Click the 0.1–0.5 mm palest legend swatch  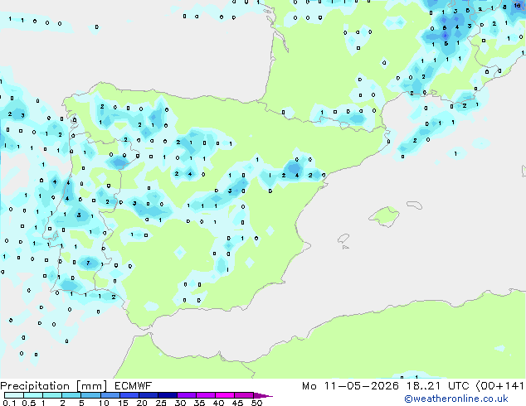14,395
